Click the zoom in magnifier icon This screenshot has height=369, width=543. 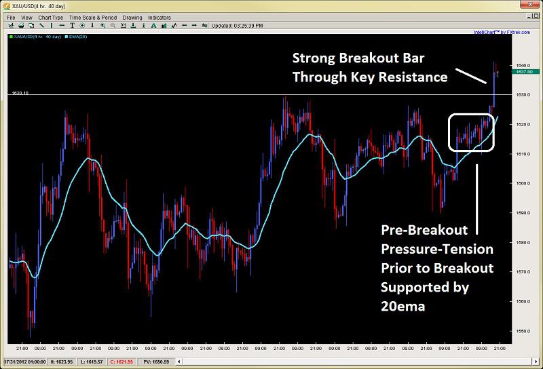pos(103,26)
